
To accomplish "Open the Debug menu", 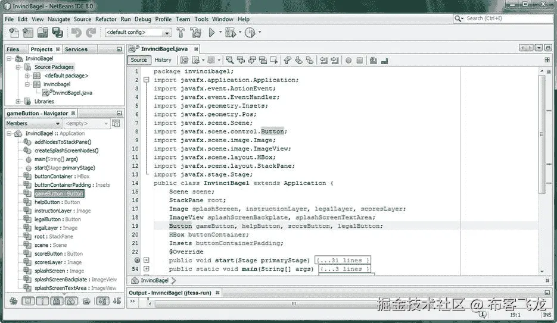I will (143, 19).
